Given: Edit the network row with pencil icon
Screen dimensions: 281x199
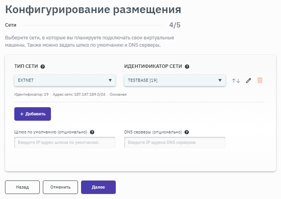Looking at the screenshot, I should point(248,81).
